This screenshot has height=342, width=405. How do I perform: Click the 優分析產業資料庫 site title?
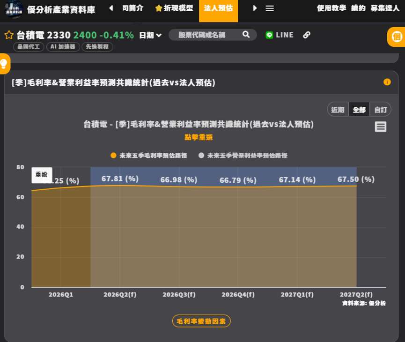click(x=61, y=10)
